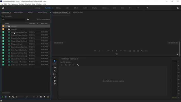
Task: Add Marker in Program monitor
Action: tap(95, 51)
